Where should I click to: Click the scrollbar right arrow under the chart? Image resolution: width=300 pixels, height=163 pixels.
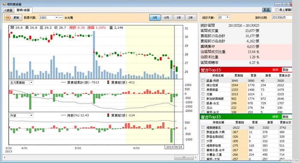pyautogui.click(x=195, y=157)
